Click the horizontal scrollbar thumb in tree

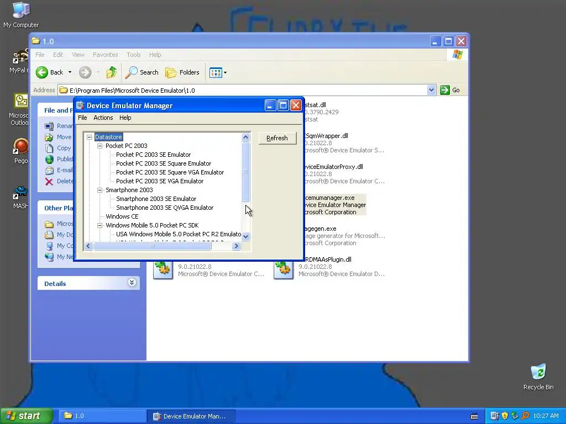153,246
